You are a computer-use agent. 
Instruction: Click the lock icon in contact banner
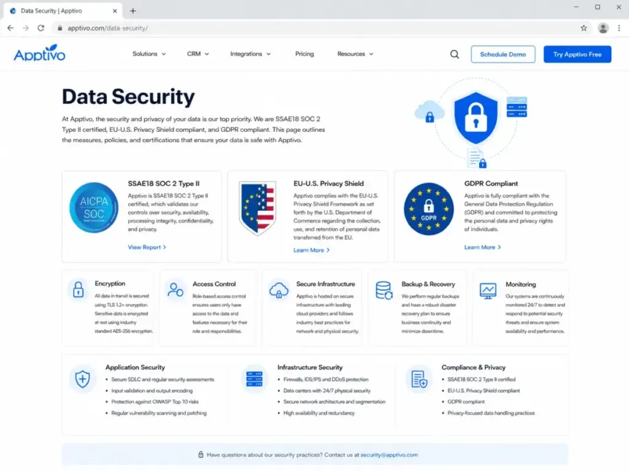[x=201, y=454]
